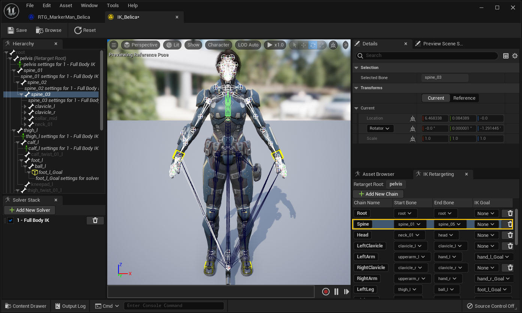
Task: Click the Reset toolbar button
Action: (x=85, y=30)
